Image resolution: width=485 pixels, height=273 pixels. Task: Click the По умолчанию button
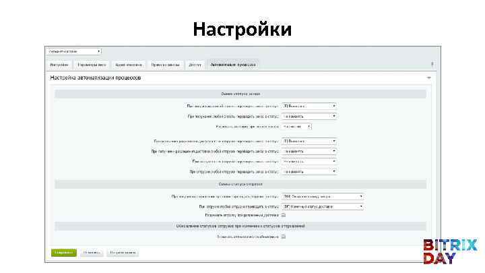click(123, 253)
